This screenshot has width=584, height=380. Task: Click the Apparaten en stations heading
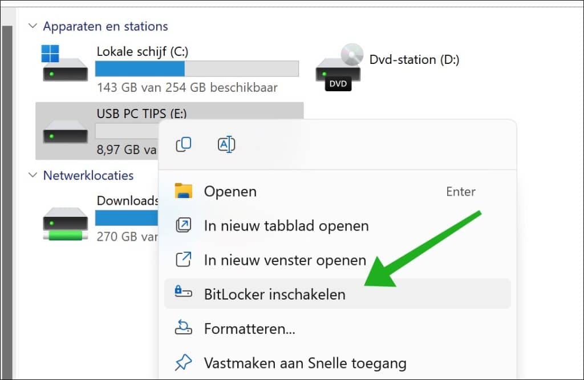(106, 26)
